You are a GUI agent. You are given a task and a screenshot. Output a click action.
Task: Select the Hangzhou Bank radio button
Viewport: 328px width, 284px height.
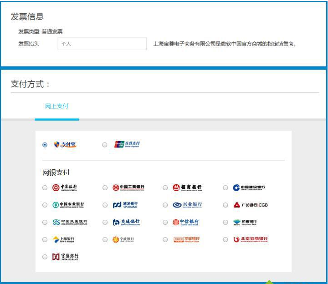click(225, 223)
